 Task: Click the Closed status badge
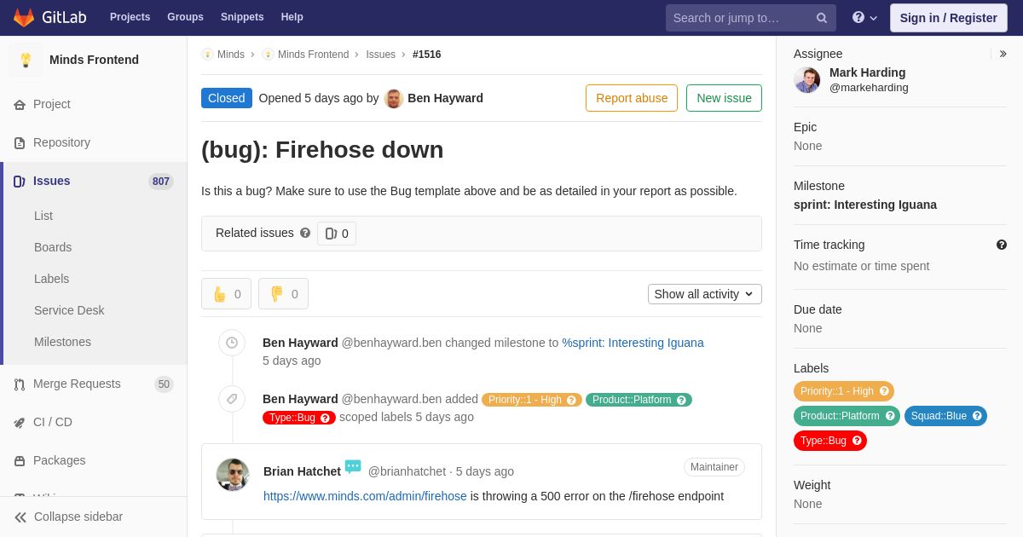click(227, 98)
